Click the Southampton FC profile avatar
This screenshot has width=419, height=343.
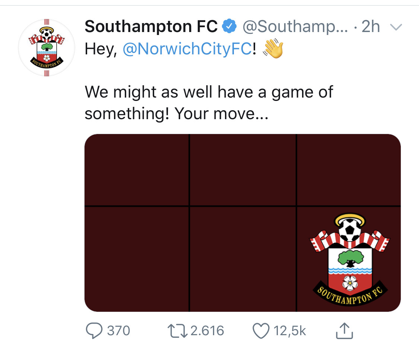(46, 48)
